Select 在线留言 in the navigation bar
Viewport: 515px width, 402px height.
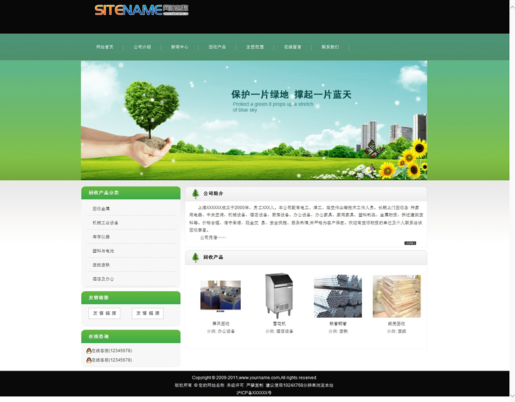click(x=292, y=47)
